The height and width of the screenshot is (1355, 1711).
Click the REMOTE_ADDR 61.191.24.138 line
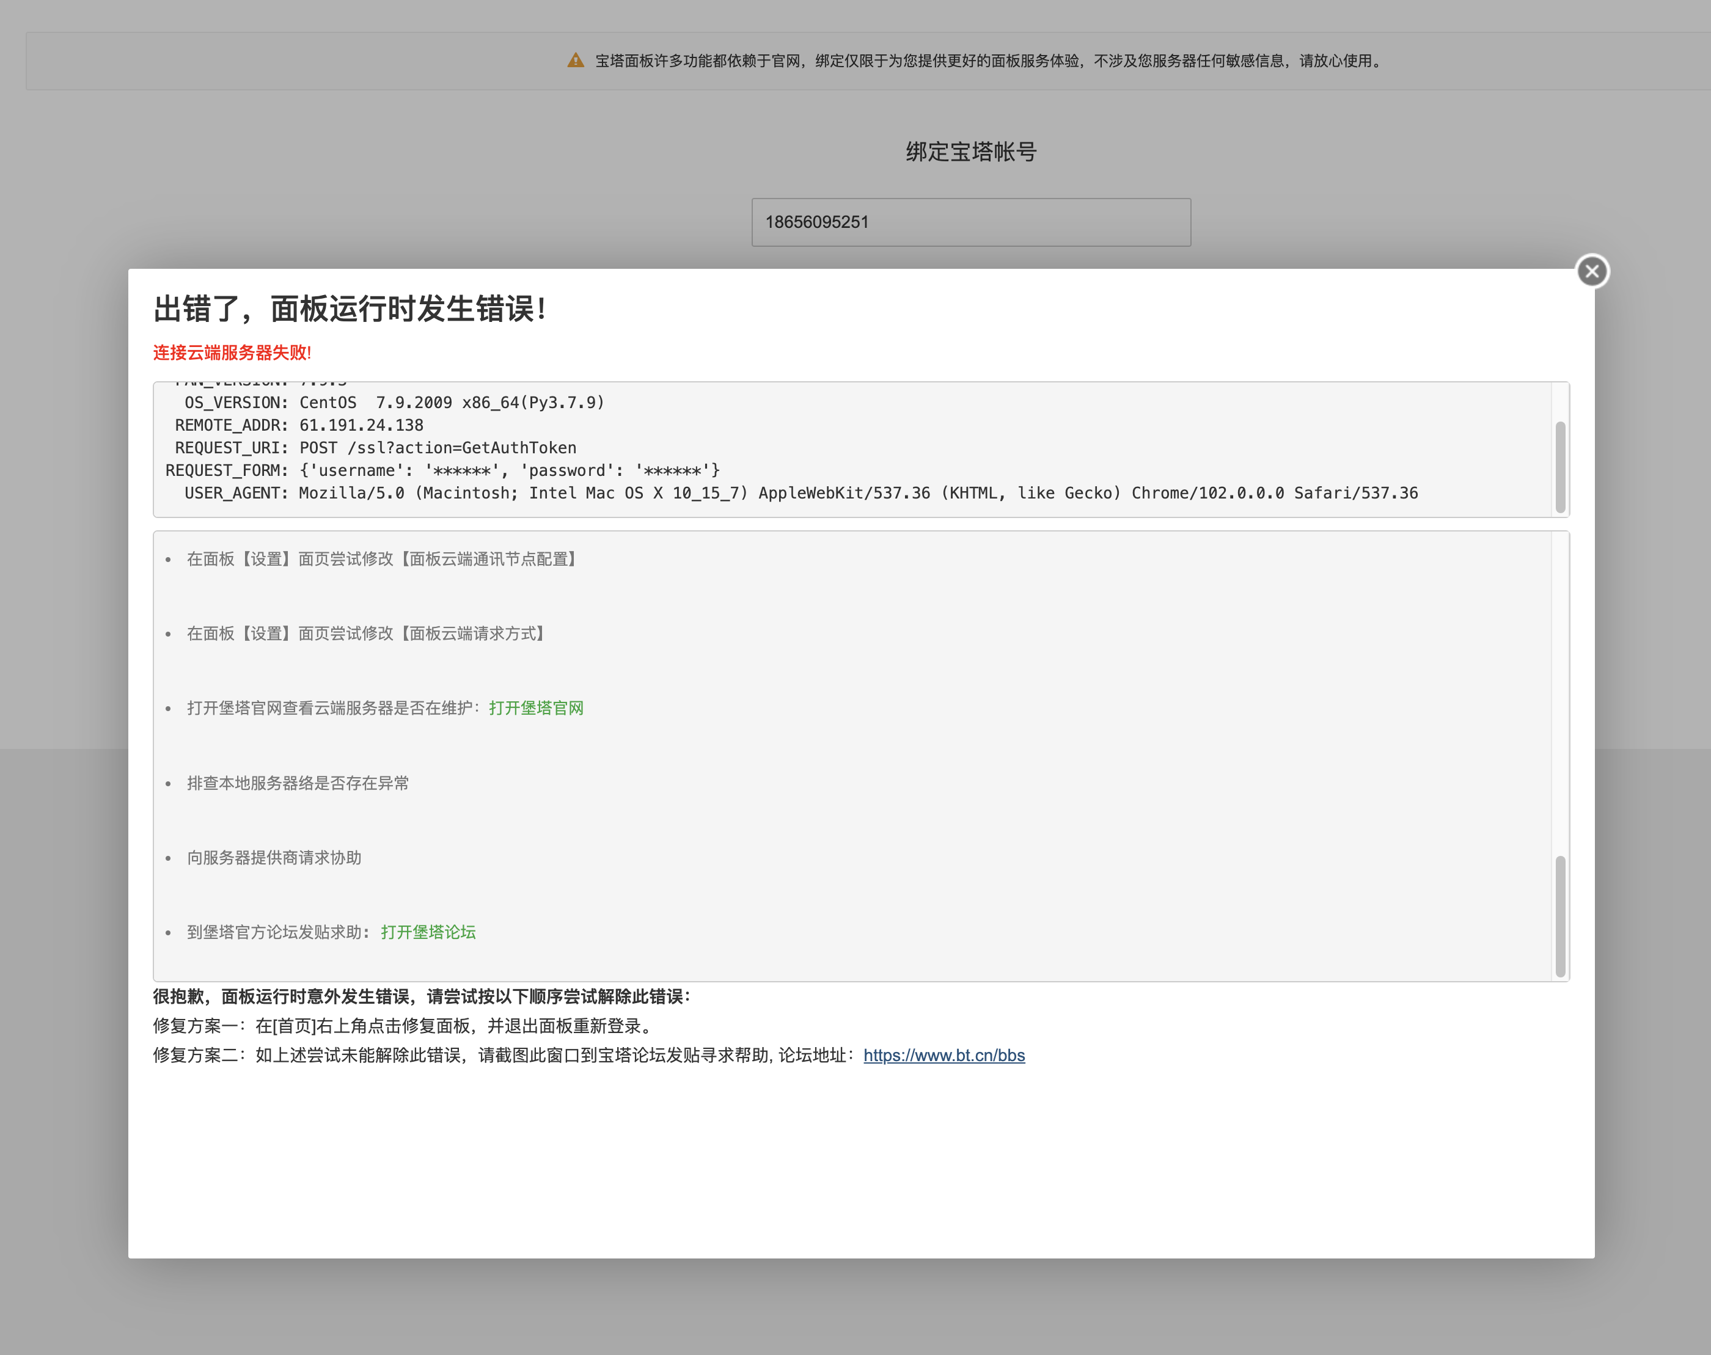click(299, 425)
